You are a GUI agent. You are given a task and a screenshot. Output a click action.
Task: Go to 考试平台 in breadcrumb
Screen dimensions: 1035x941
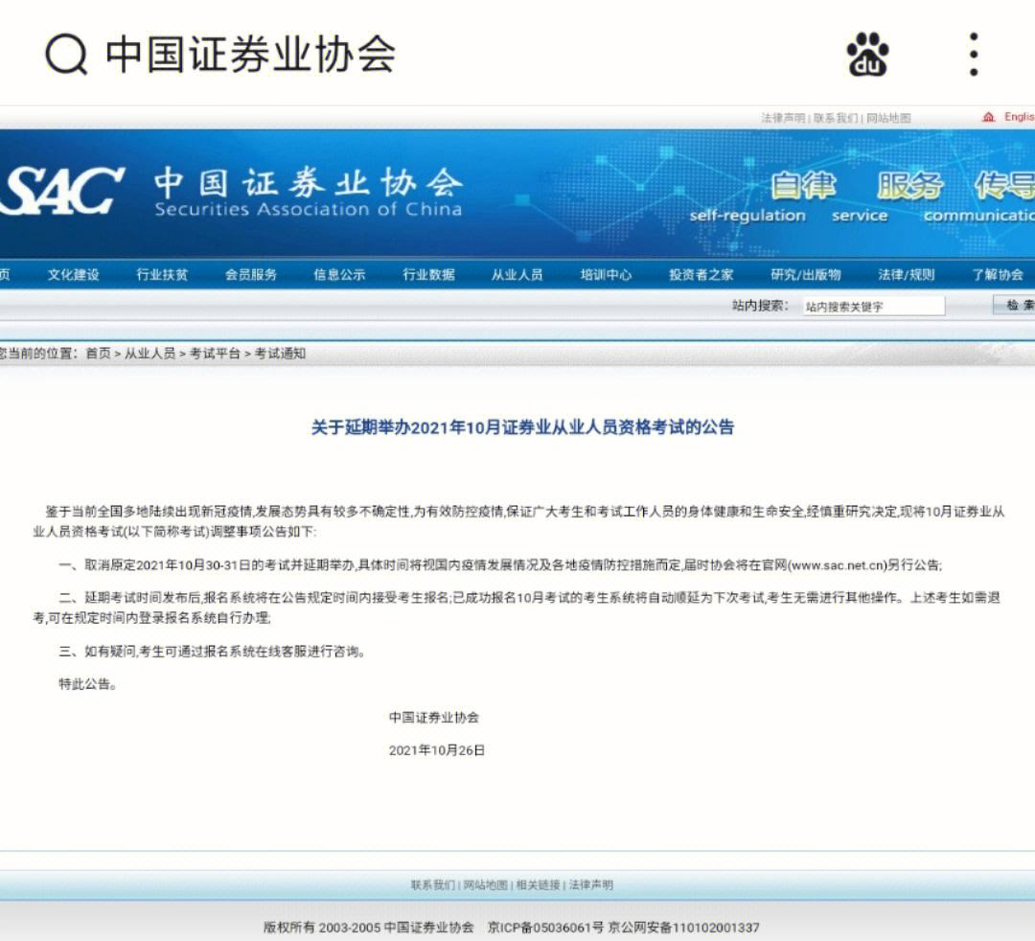[x=215, y=353]
